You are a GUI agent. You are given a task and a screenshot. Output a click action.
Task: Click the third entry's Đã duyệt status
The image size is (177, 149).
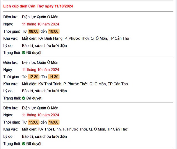[x=34, y=144]
